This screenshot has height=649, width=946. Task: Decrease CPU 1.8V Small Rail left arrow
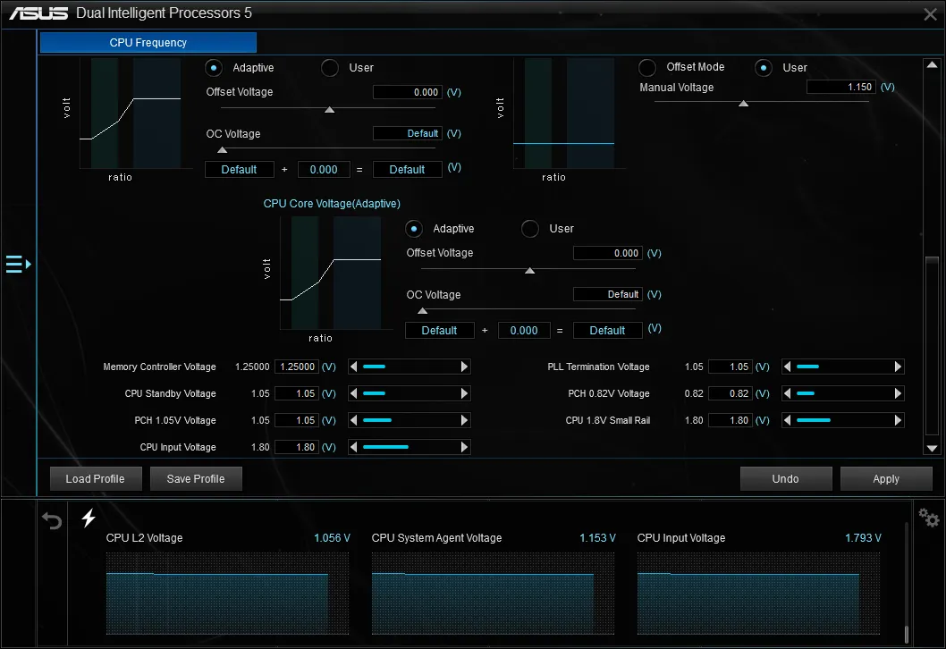[788, 420]
